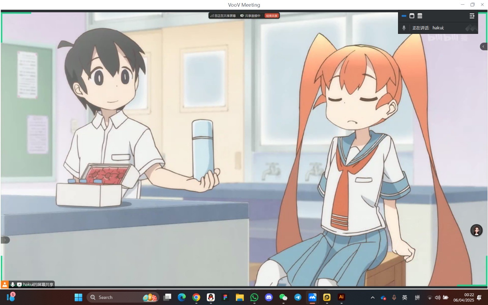Collapse the right side panel arrow
This screenshot has height=305, width=488.
(x=483, y=46)
